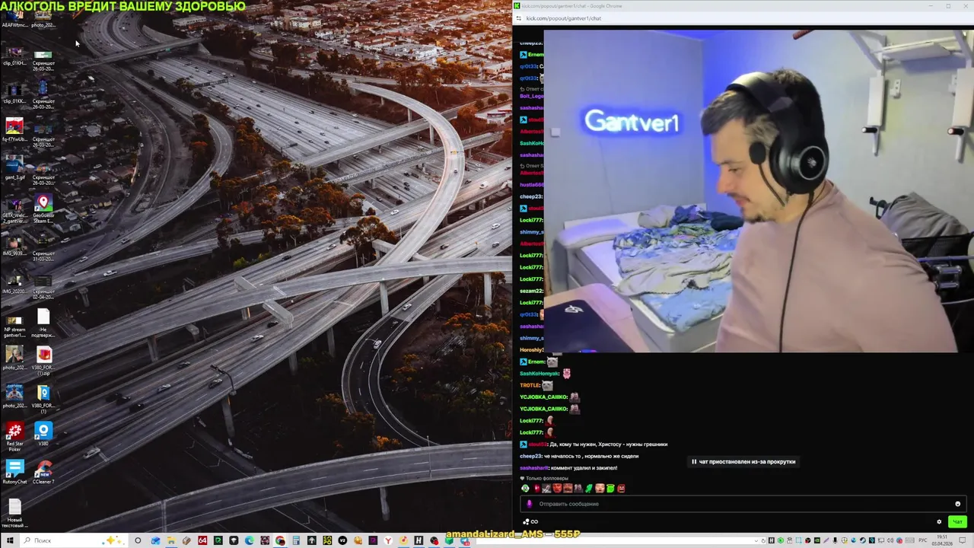
Task: Open the emoji picker in message field
Action: (x=957, y=504)
